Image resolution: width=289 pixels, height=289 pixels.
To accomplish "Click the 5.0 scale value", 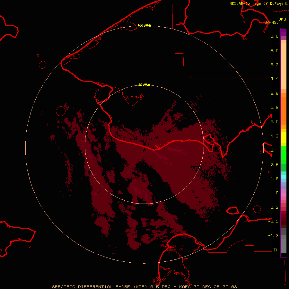I will (x=275, y=122).
